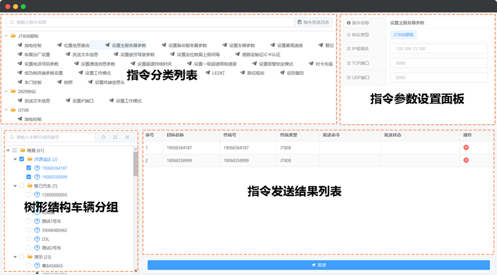Click the icon next to 测试1号车
The image size is (497, 275).
37,221
